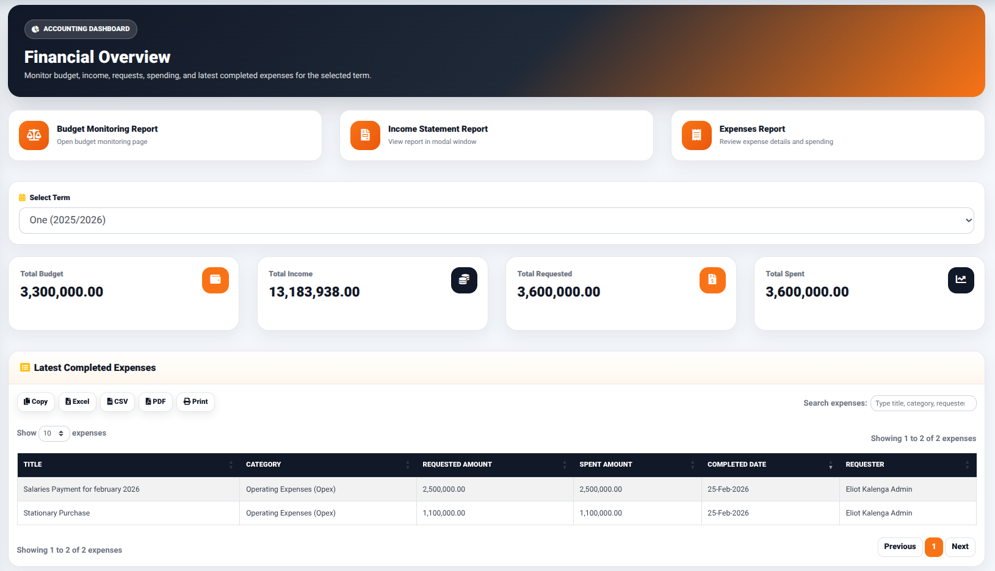The width and height of the screenshot is (995, 571).
Task: Click the pie chart icon in Accounting Dashboard badge
Action: [35, 29]
